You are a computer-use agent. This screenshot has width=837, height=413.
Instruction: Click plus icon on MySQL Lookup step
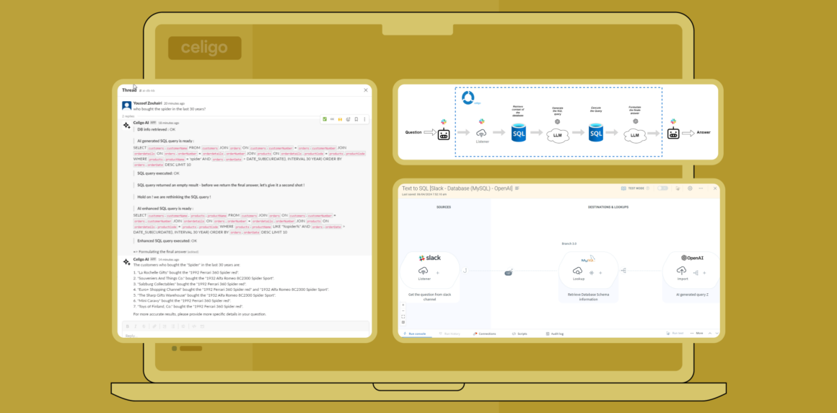point(600,272)
